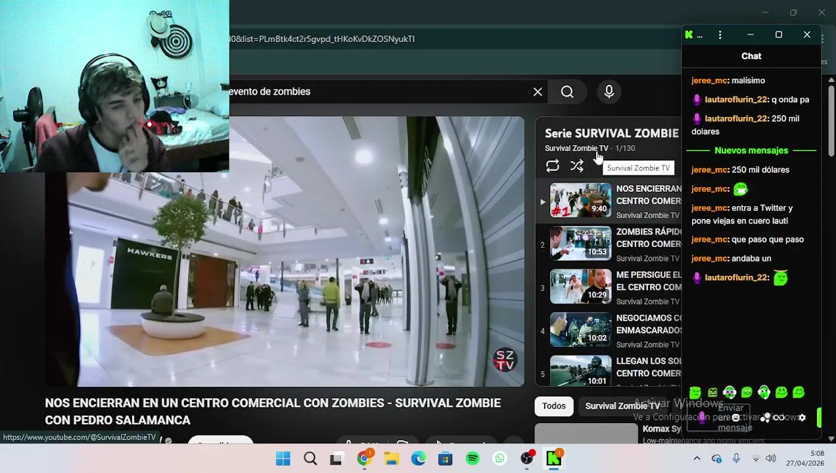The image size is (836, 473).
Task: Click 'ME PERSIGUE EL' playlist video title
Action: [648, 281]
